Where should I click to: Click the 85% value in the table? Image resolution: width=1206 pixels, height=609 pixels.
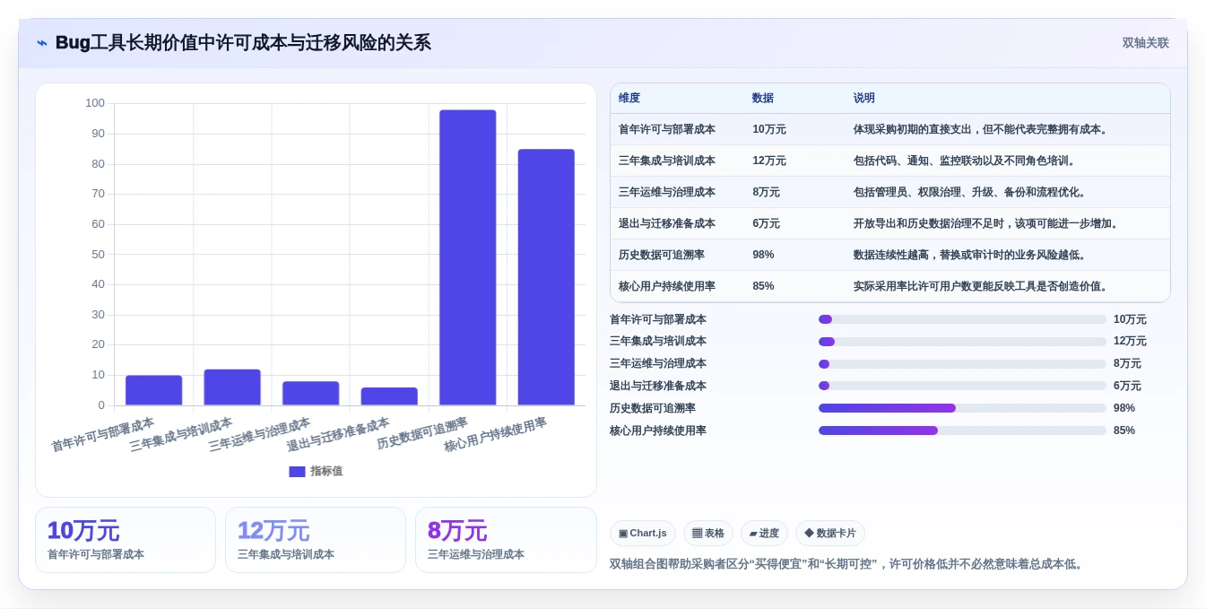763,286
